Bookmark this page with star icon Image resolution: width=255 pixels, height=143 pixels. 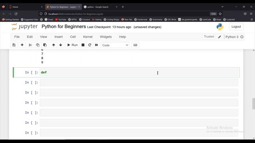point(220,14)
